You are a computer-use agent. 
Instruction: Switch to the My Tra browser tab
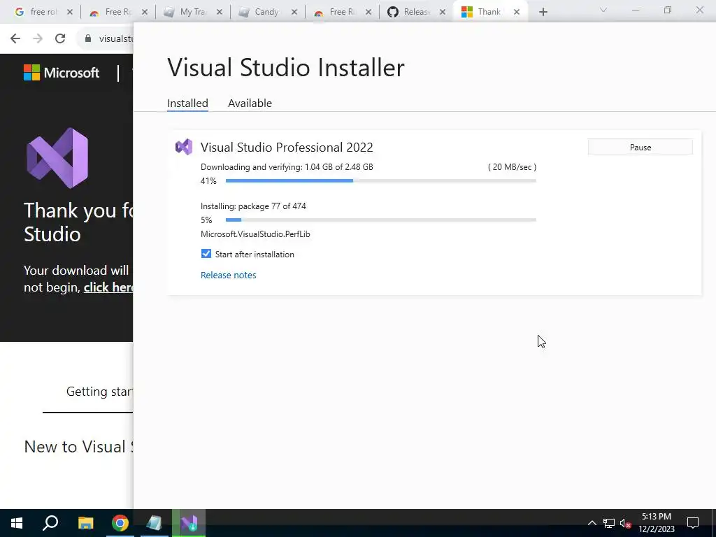(x=193, y=12)
